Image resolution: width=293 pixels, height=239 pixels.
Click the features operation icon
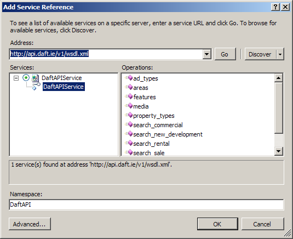[x=129, y=96]
